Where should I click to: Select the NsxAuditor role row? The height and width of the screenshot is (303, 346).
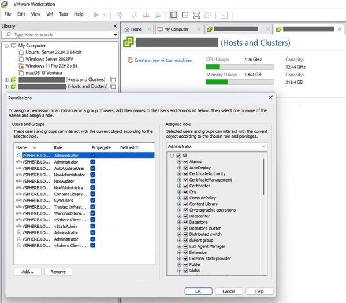[x=84, y=182]
